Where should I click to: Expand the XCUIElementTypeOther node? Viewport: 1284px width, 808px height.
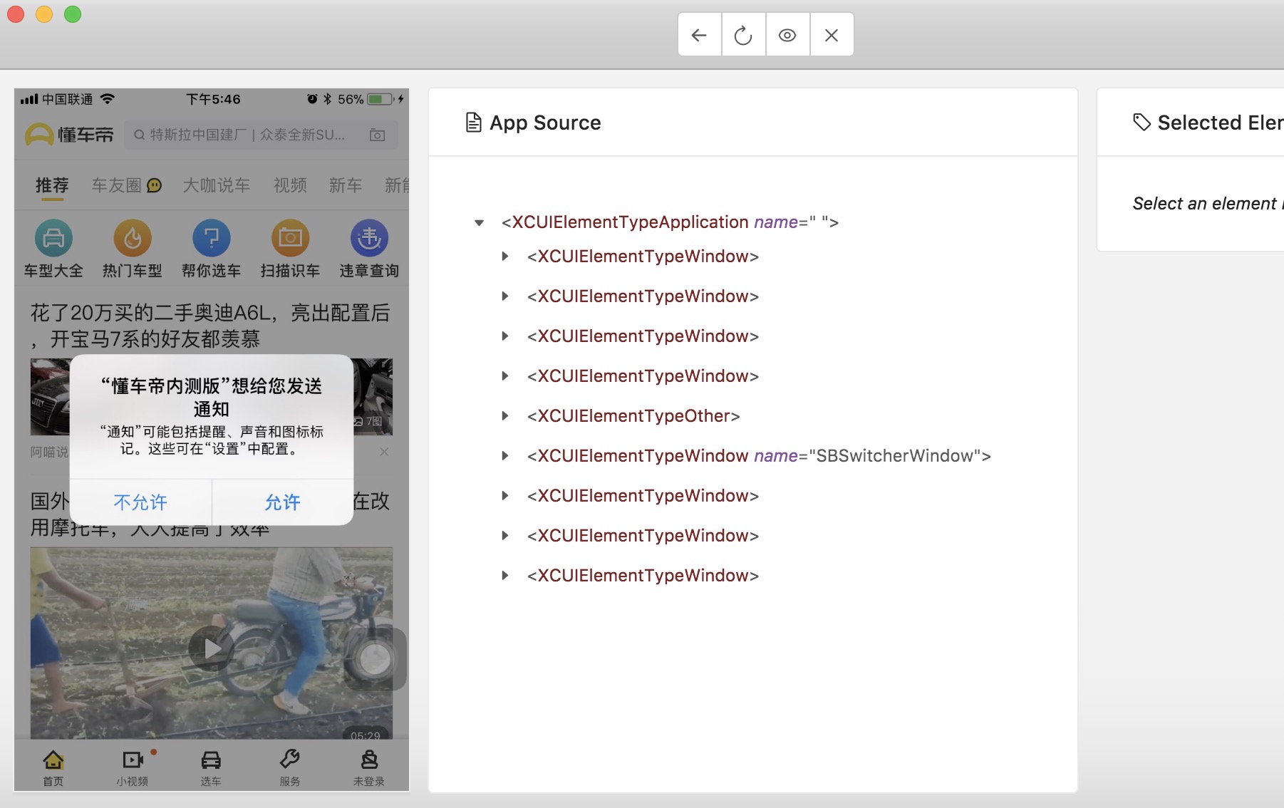[x=505, y=416]
